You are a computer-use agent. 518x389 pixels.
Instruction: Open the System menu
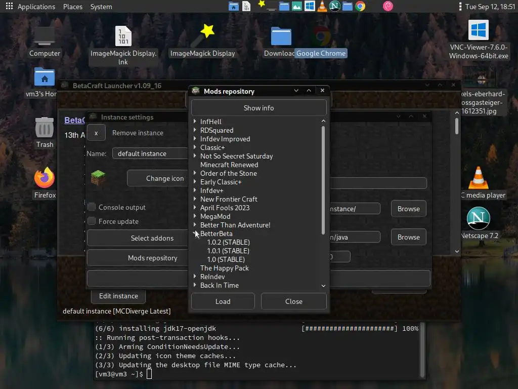point(101,7)
